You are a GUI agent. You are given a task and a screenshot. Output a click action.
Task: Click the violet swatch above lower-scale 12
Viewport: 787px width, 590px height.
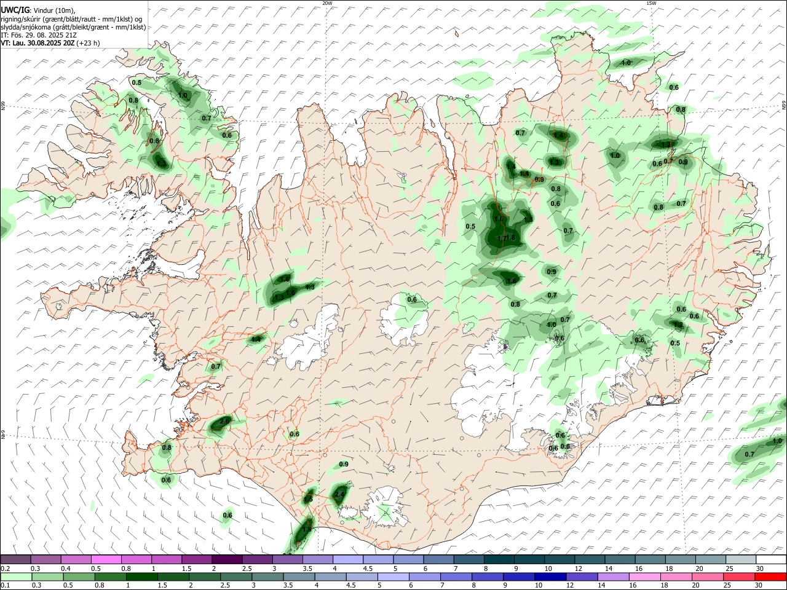(x=581, y=577)
